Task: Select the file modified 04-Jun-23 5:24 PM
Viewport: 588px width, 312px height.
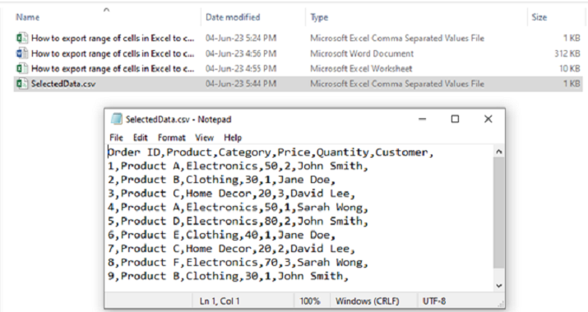Action: pyautogui.click(x=299, y=39)
